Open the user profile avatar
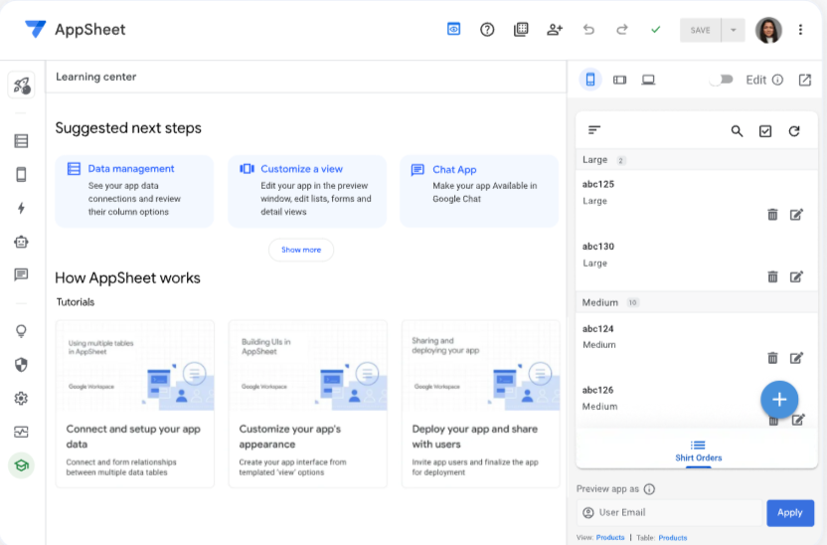The height and width of the screenshot is (545, 827). coord(768,30)
